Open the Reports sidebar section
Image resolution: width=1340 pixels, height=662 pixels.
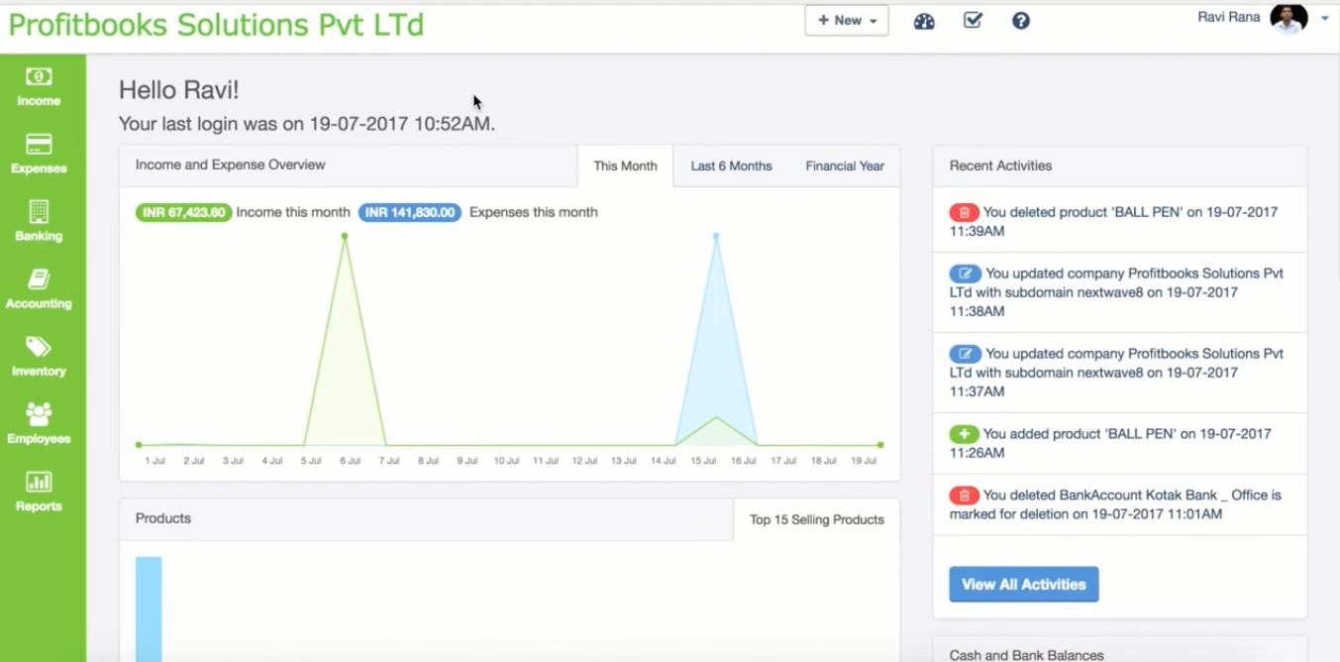click(x=39, y=492)
